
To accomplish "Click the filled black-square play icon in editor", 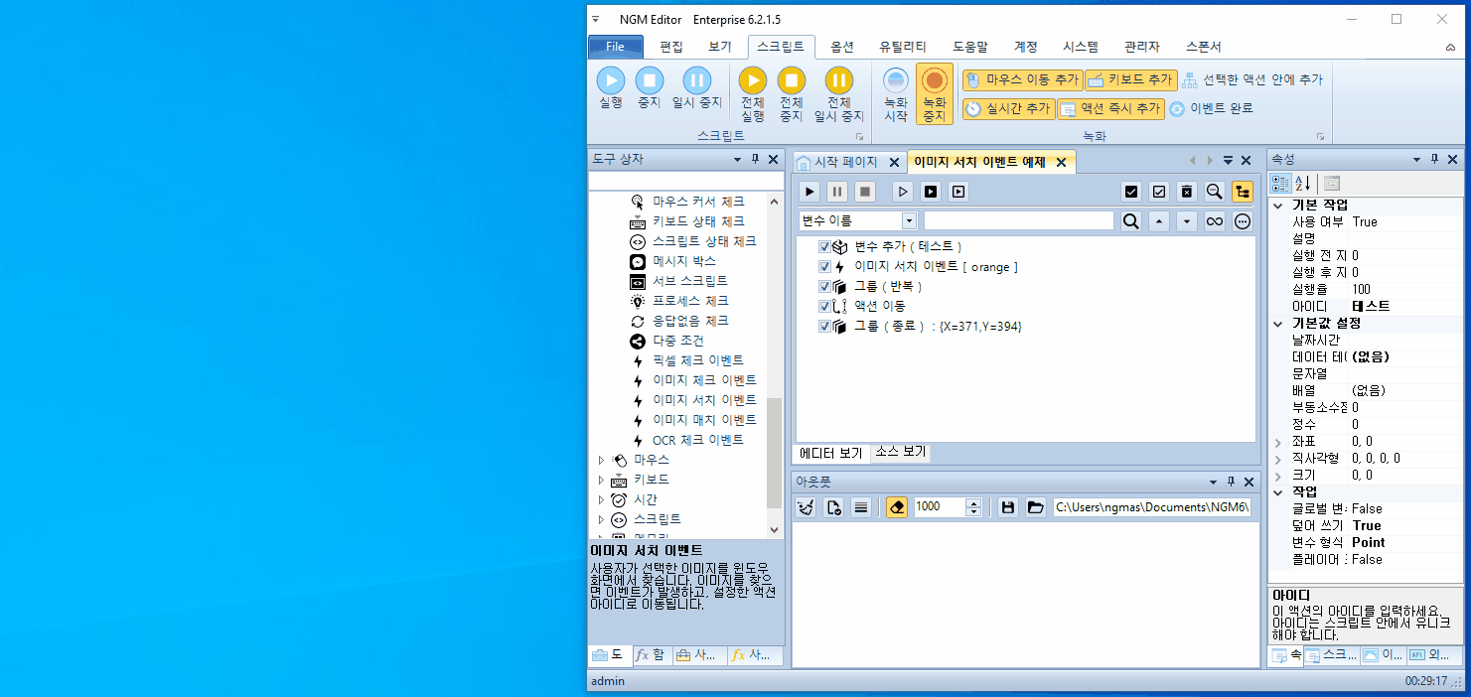I will (x=931, y=192).
